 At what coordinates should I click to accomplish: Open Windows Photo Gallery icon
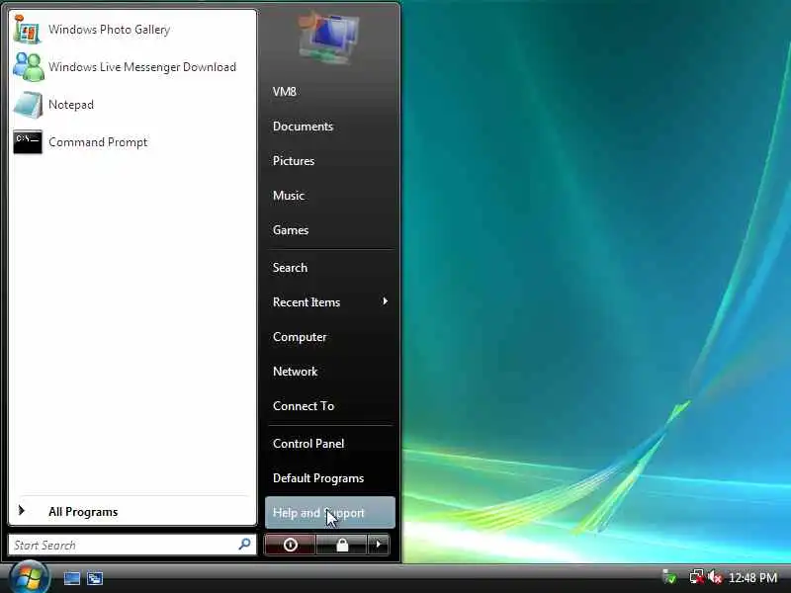[28, 30]
